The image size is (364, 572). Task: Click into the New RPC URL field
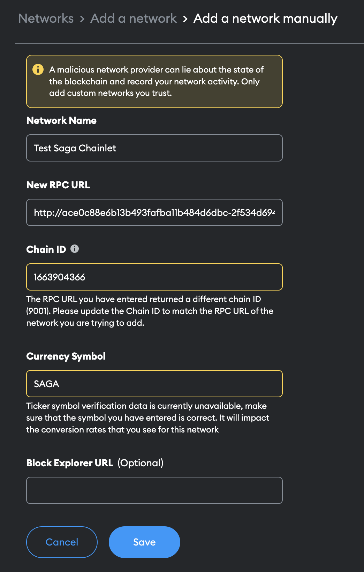coord(154,212)
